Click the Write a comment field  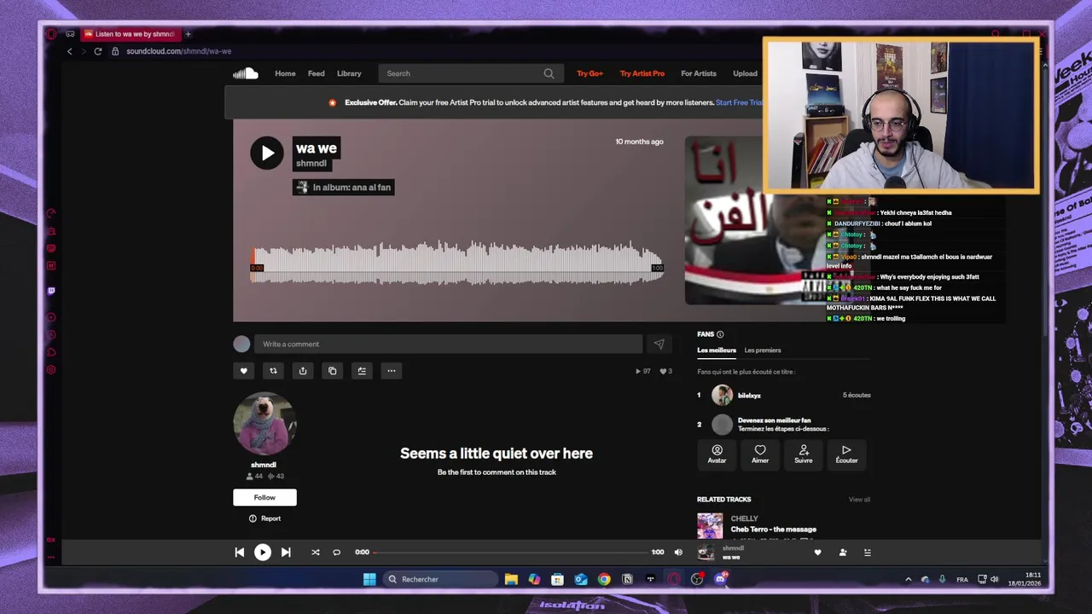coord(448,345)
